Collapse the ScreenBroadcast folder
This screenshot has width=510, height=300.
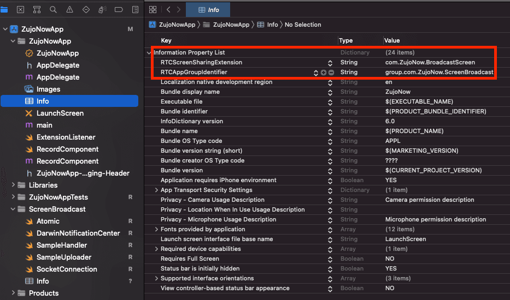(x=13, y=209)
